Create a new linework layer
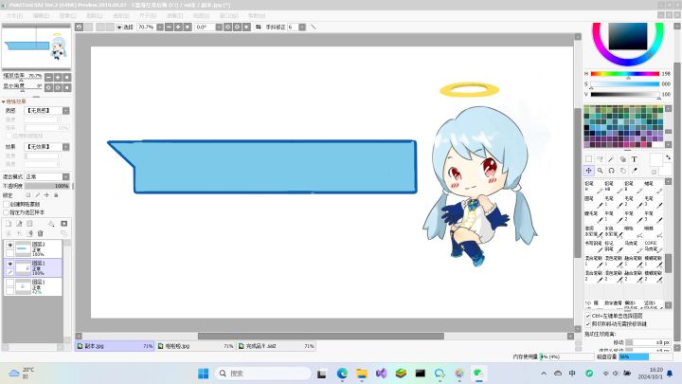The image size is (682, 384). 19,224
